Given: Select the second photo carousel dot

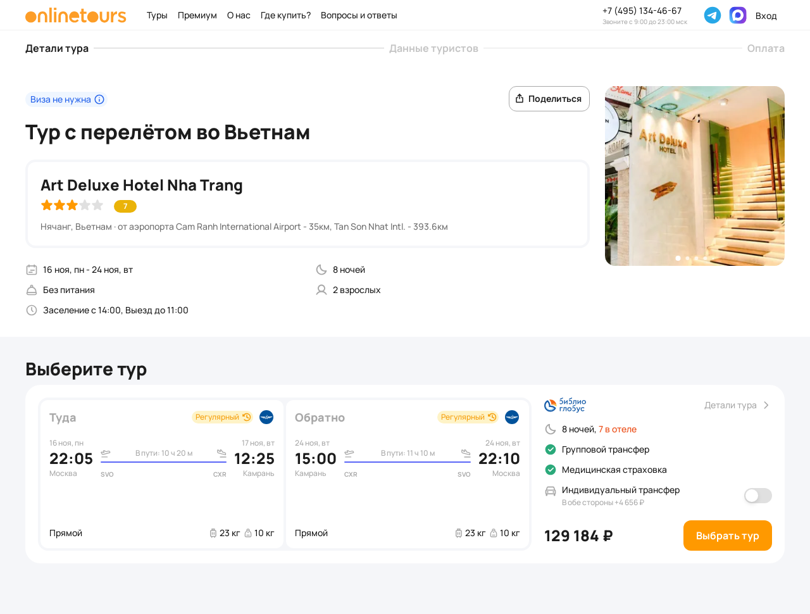Looking at the screenshot, I should click(687, 258).
